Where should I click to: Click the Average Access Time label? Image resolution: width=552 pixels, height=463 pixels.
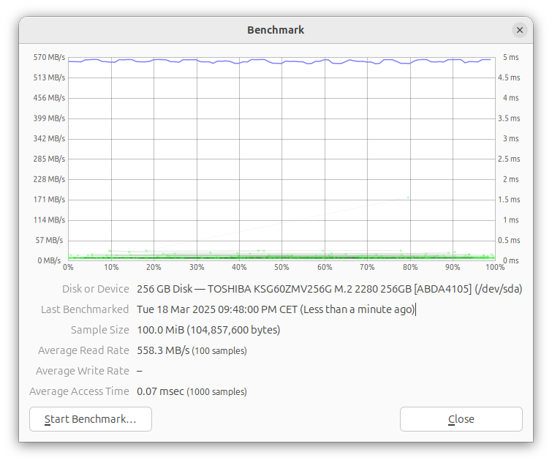tap(79, 391)
